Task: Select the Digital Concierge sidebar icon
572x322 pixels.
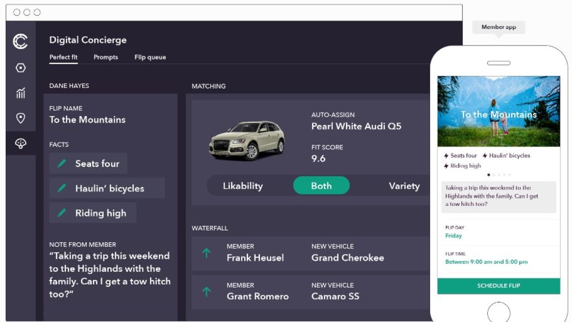Action: pyautogui.click(x=20, y=143)
